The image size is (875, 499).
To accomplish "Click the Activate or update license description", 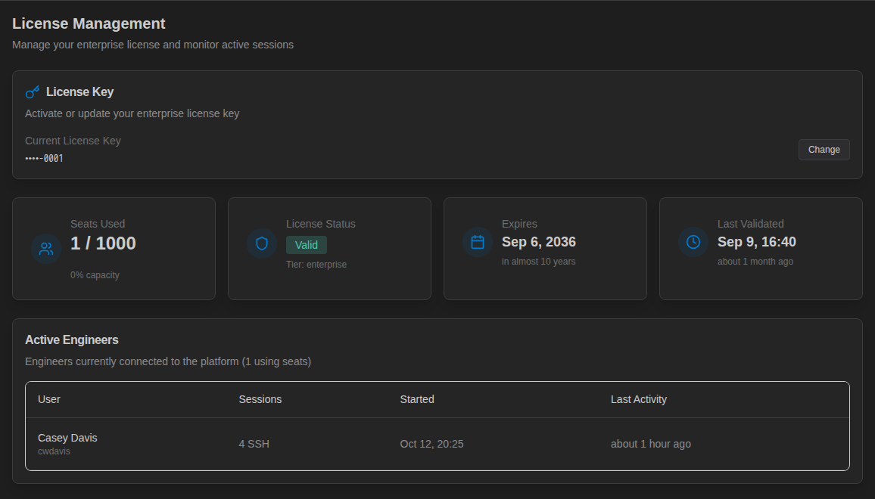I will 132,113.
